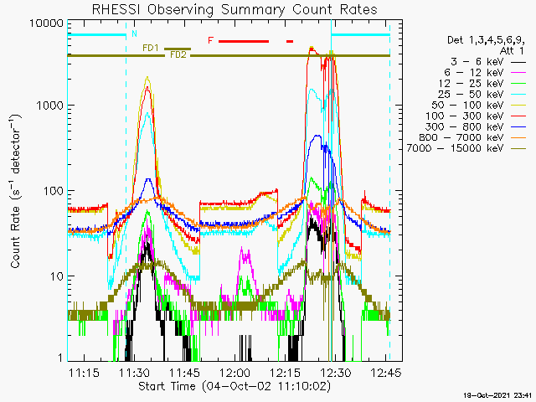This screenshot has height=402, width=536.
Task: Click the cyan line swatch for 25 - 50 keV
Action: pyautogui.click(x=518, y=95)
